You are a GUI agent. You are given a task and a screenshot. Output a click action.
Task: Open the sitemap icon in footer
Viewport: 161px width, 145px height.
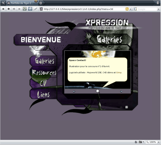click(121, 107)
